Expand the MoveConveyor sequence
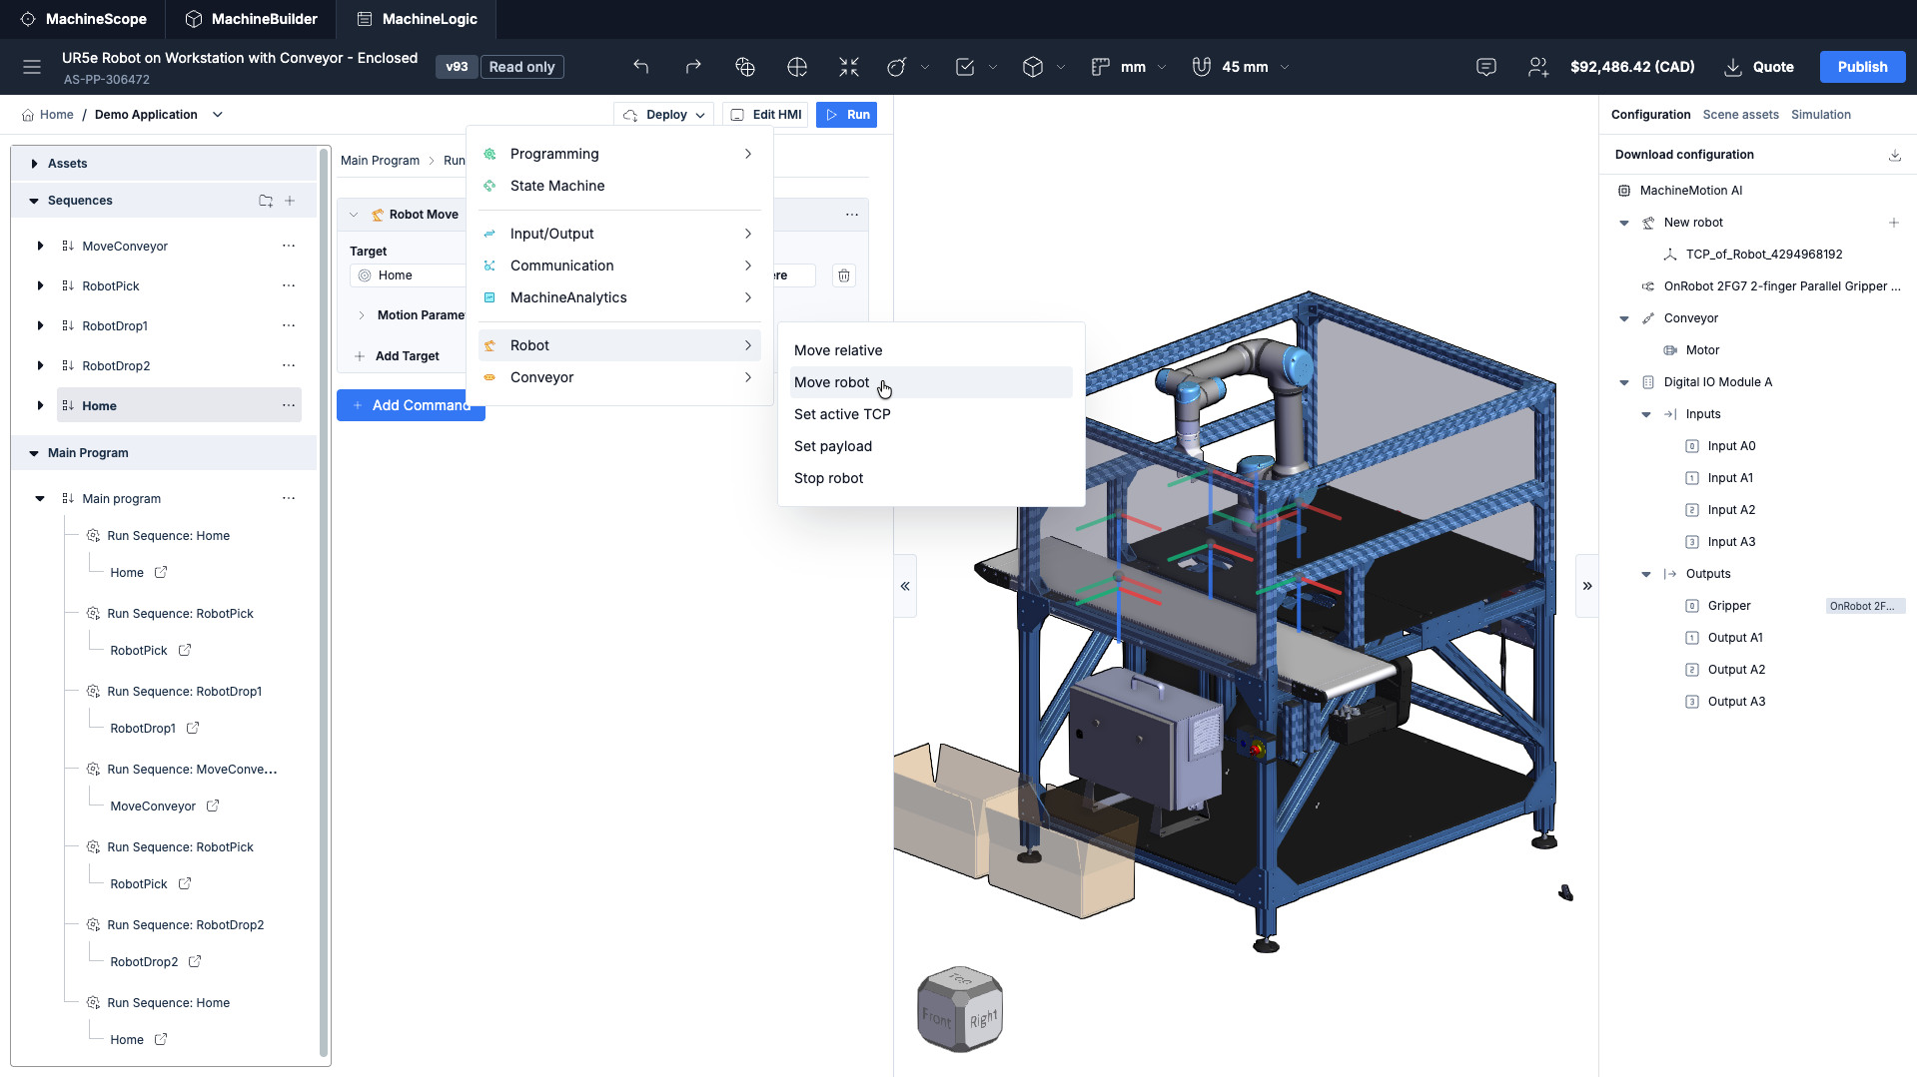This screenshot has width=1917, height=1077. [x=40, y=247]
